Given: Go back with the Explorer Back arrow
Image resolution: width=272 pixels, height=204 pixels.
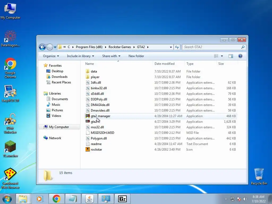Looking at the screenshot, I should coord(42,47).
